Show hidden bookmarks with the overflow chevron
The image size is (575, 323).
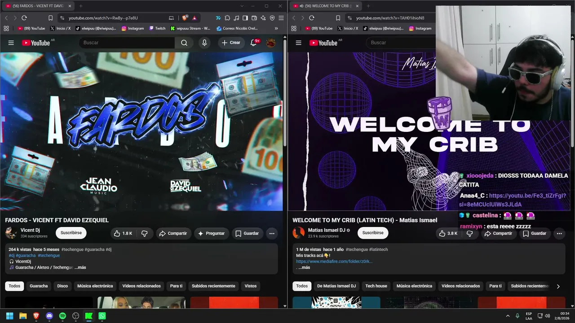276,28
